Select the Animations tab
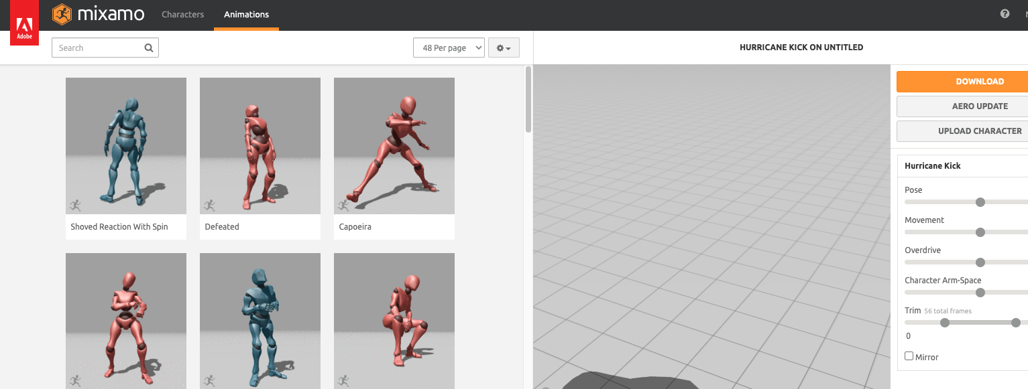 [x=246, y=14]
